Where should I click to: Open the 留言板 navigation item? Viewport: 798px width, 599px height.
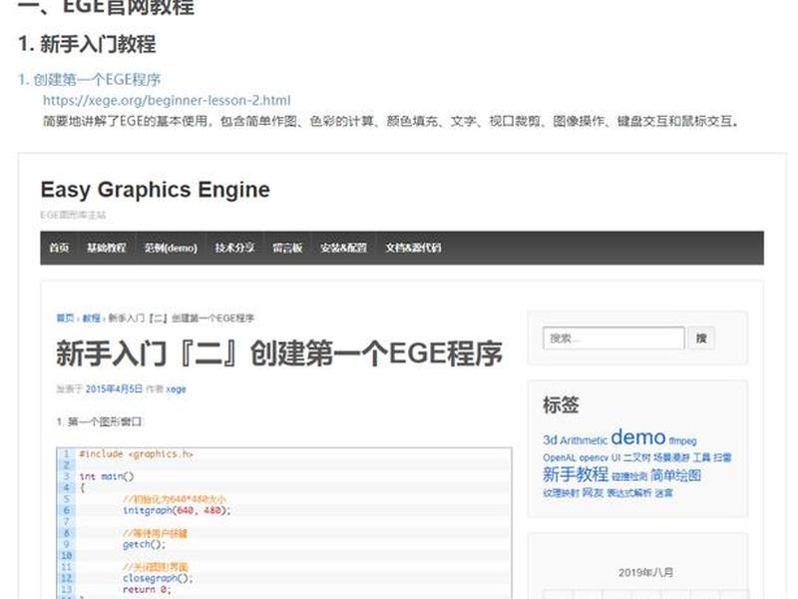point(287,248)
